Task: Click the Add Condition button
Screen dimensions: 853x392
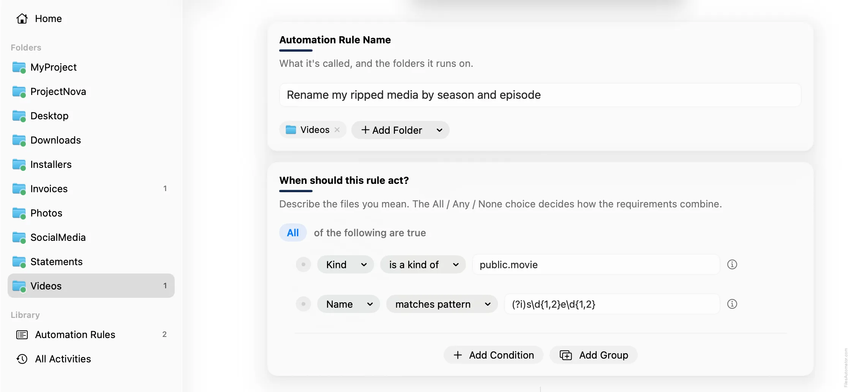Action: click(493, 355)
